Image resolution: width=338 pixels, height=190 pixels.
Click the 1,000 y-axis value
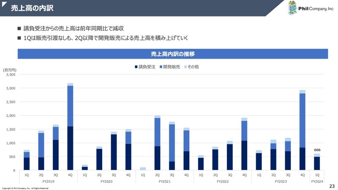pos(11,143)
